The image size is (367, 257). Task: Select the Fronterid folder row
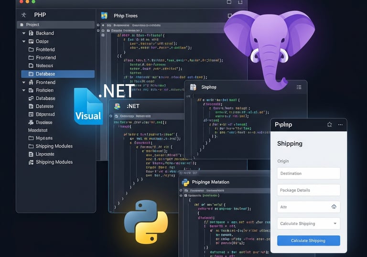click(58, 50)
